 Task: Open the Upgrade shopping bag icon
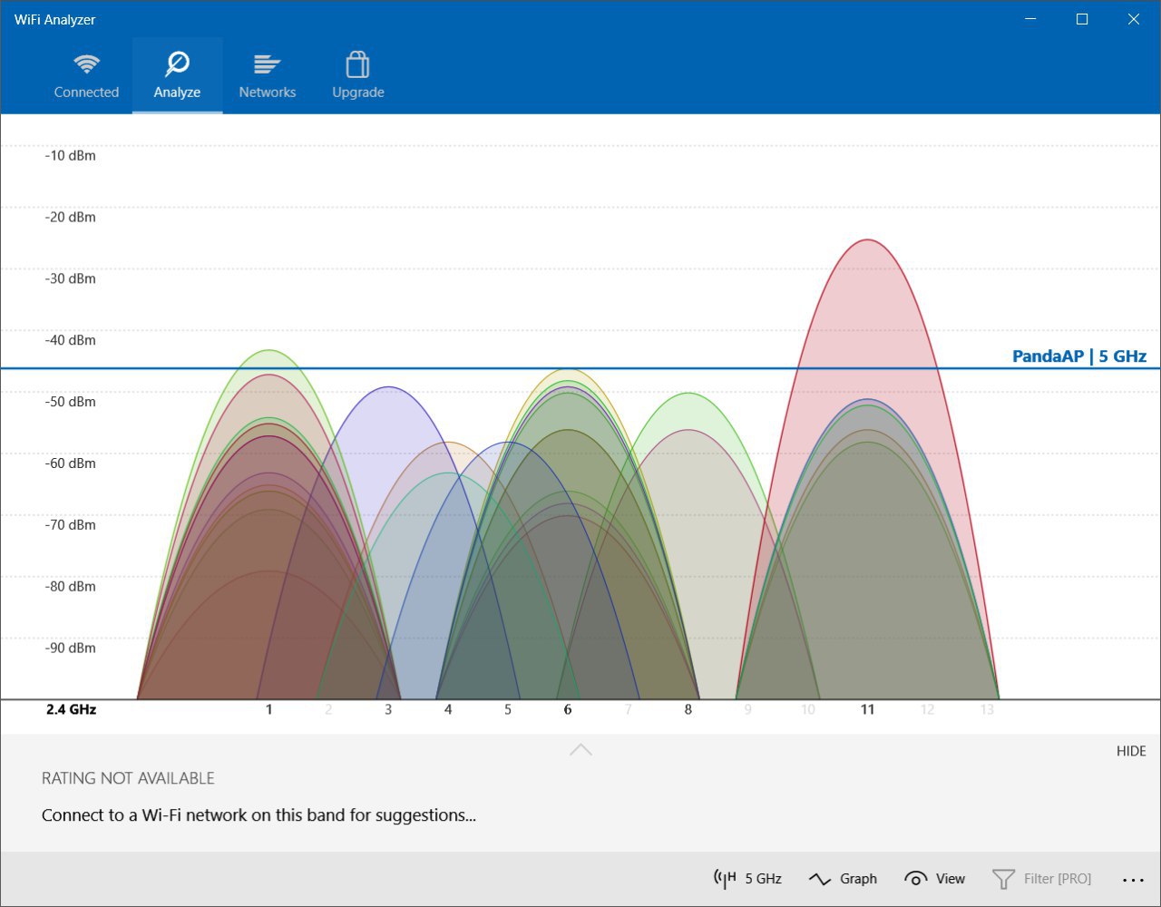[x=357, y=63]
